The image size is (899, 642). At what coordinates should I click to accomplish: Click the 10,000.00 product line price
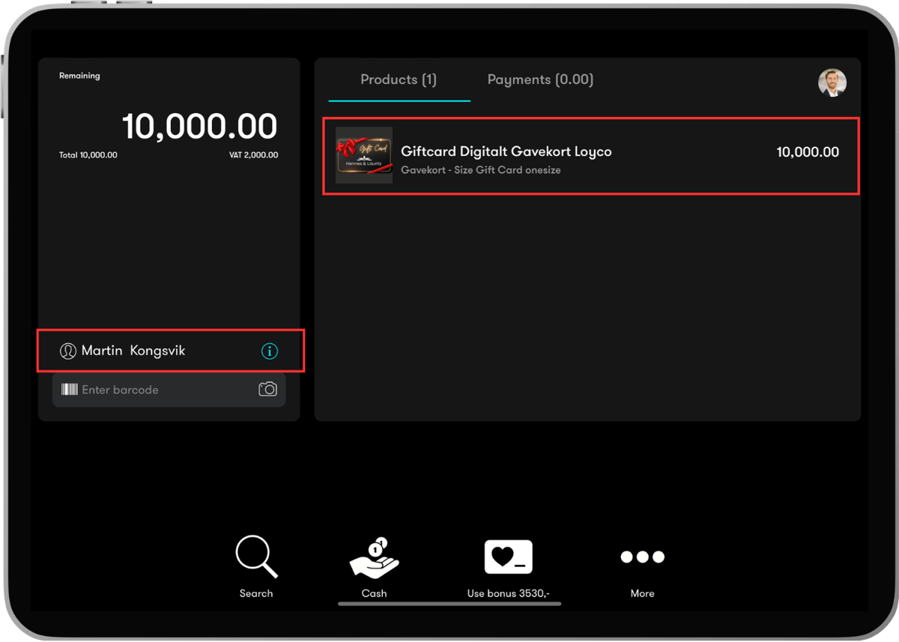click(808, 152)
